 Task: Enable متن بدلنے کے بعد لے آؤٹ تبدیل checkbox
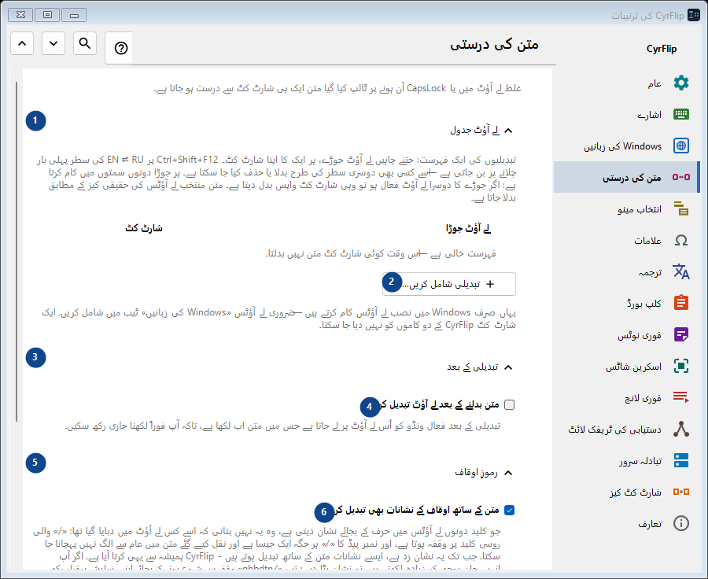click(509, 404)
